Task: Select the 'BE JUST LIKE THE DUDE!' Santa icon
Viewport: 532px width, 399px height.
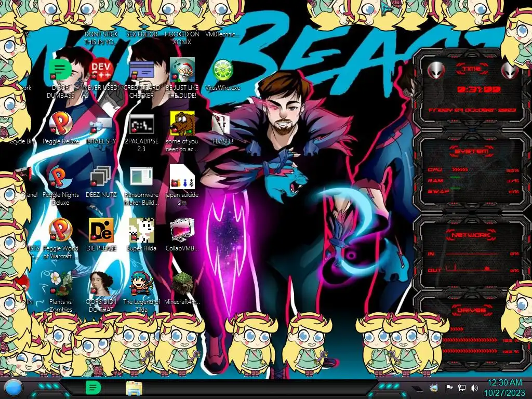Action: coord(182,70)
